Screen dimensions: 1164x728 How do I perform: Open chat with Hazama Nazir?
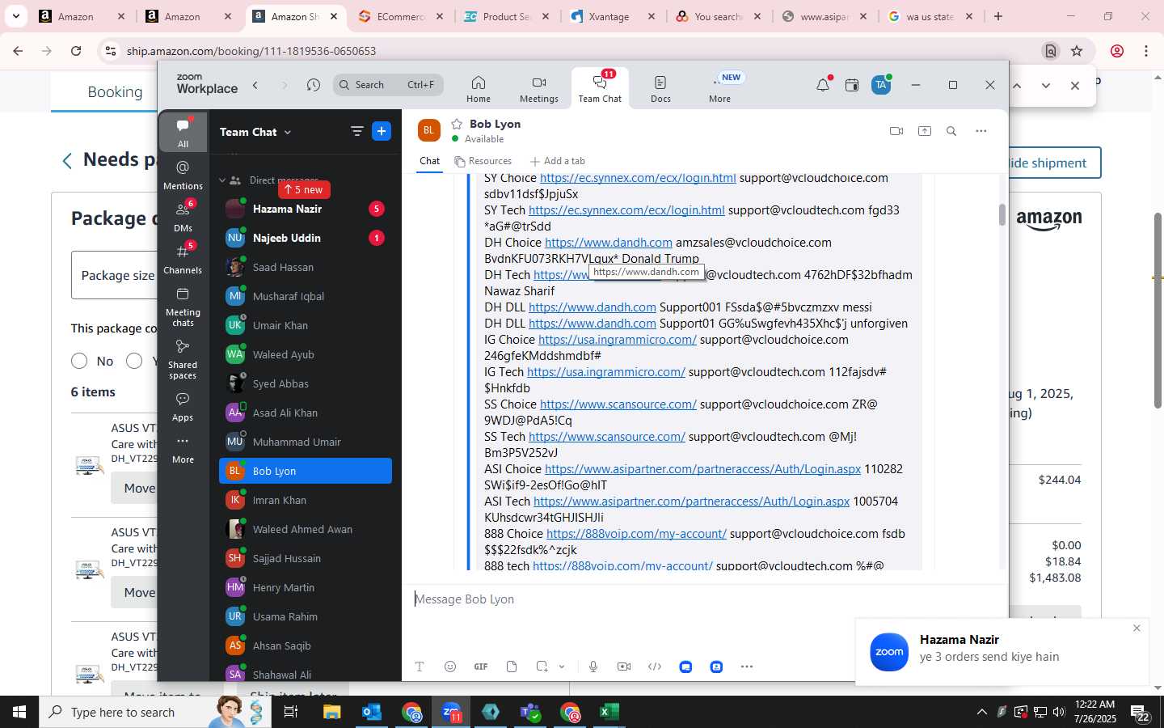pyautogui.click(x=306, y=209)
